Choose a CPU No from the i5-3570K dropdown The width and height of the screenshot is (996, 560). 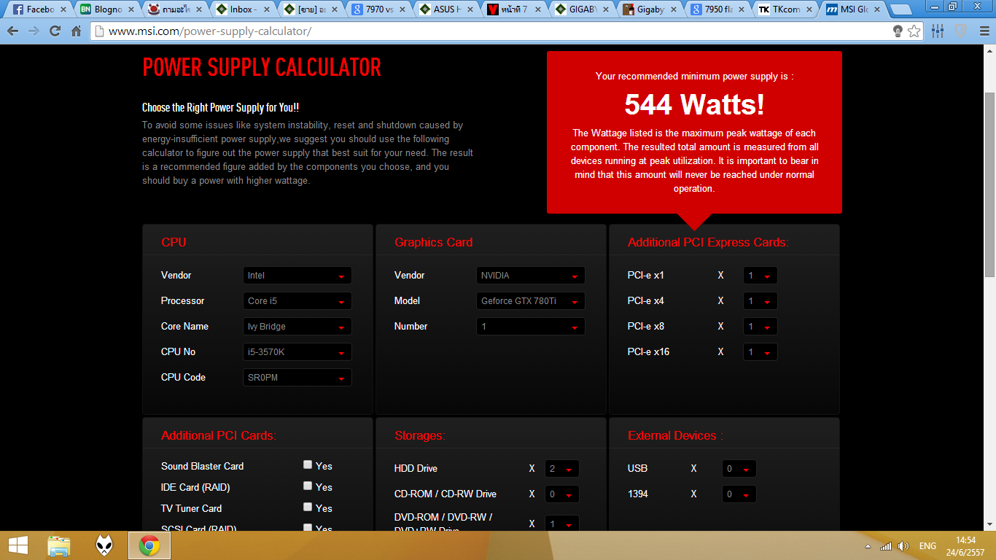click(x=297, y=352)
